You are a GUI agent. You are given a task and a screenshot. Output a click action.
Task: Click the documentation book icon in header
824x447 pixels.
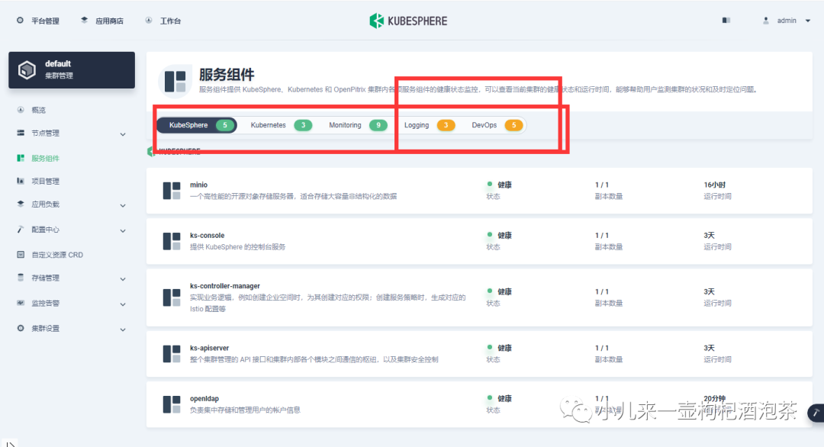point(726,21)
